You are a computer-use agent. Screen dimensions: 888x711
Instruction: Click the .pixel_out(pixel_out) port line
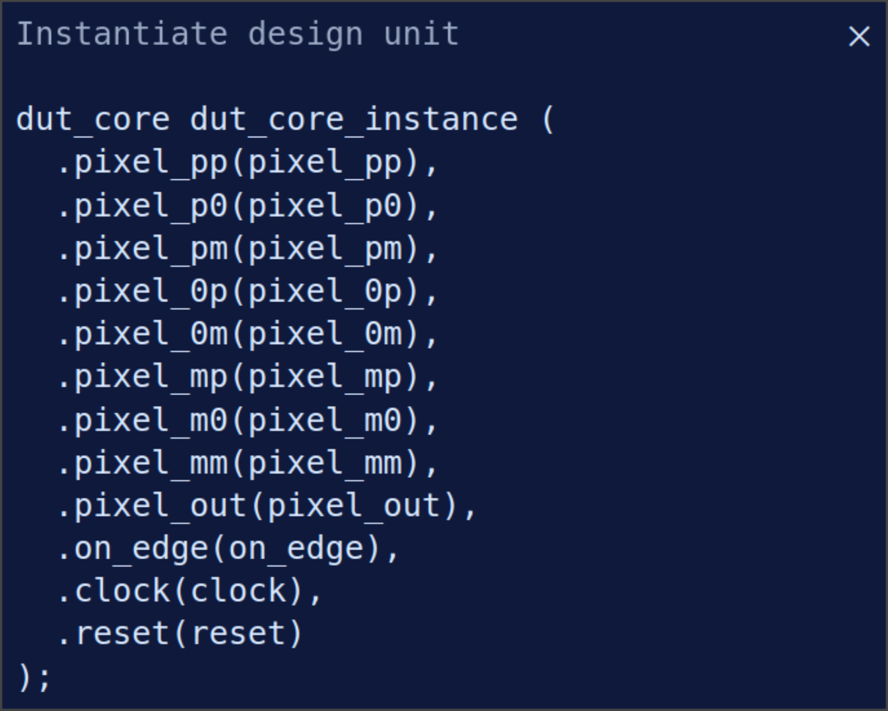[267, 506]
